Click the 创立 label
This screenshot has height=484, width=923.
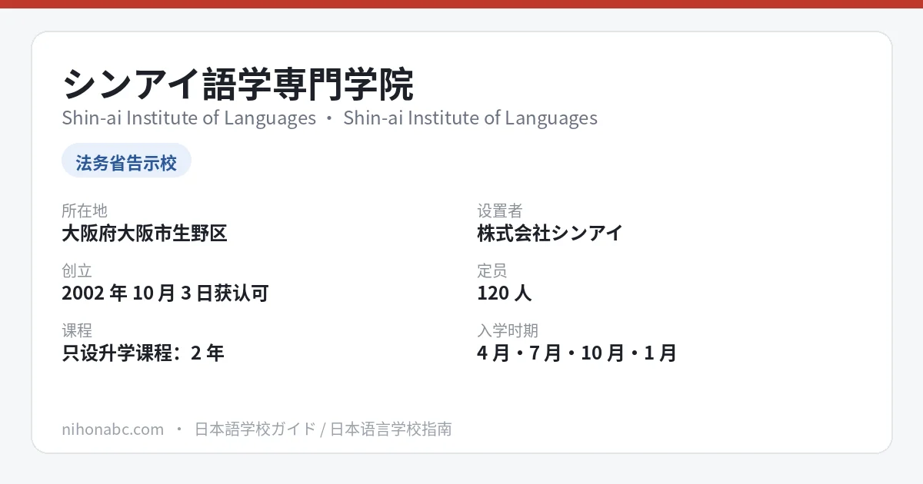(77, 270)
